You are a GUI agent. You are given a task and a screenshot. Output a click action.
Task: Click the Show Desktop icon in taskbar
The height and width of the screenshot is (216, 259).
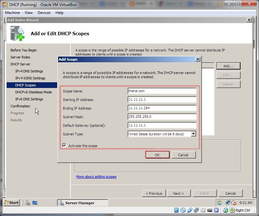point(36,202)
